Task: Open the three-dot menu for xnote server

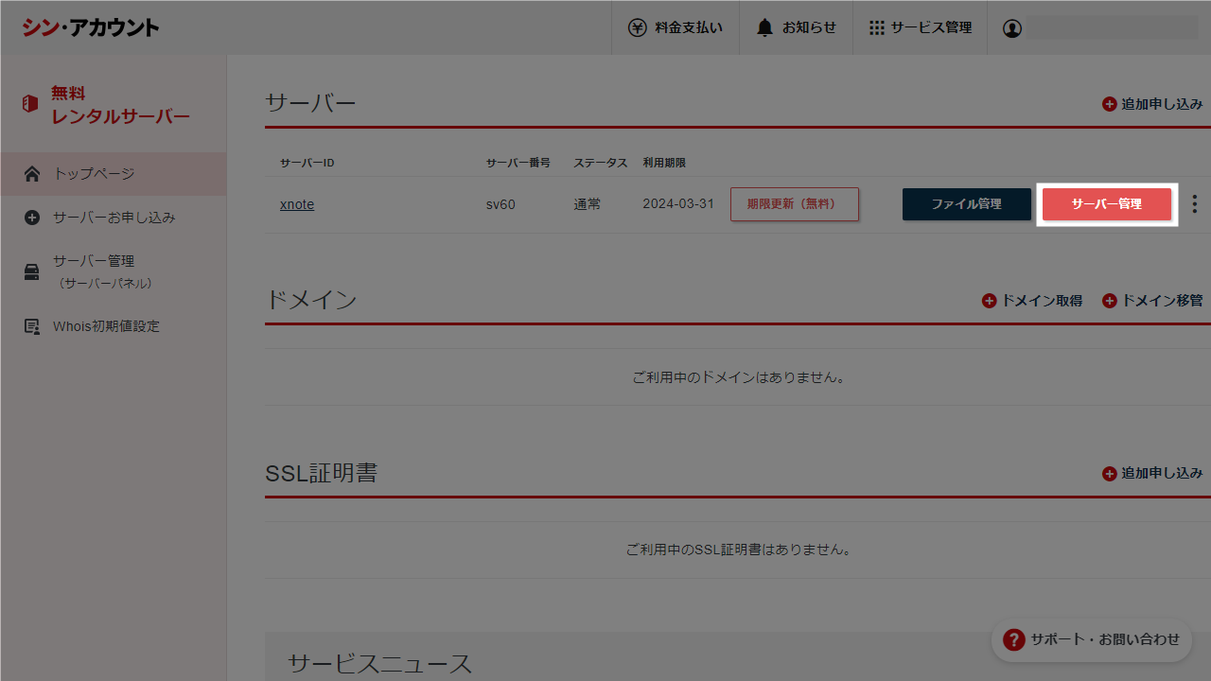Action: pyautogui.click(x=1195, y=204)
